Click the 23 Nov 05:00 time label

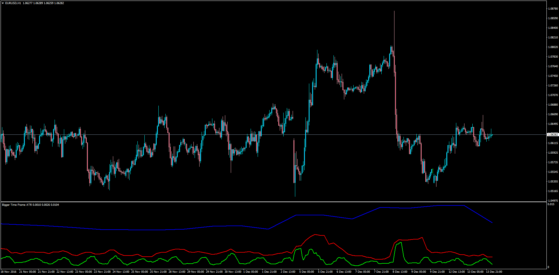pyautogui.click(x=83, y=272)
